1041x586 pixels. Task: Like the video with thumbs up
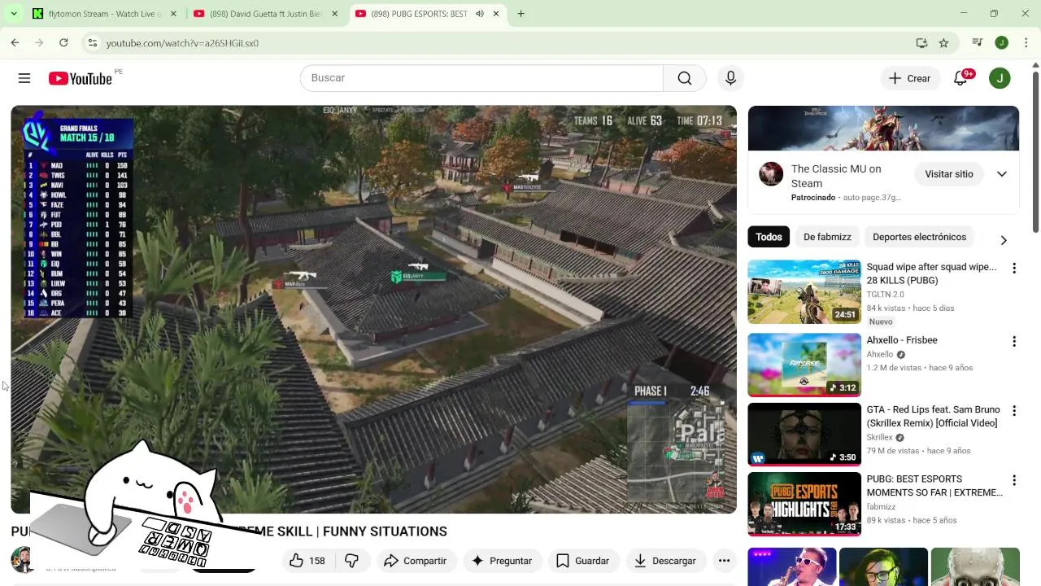point(307,561)
